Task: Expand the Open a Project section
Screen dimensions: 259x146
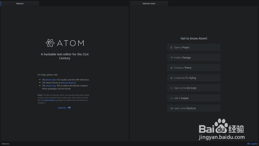Action: [194, 47]
